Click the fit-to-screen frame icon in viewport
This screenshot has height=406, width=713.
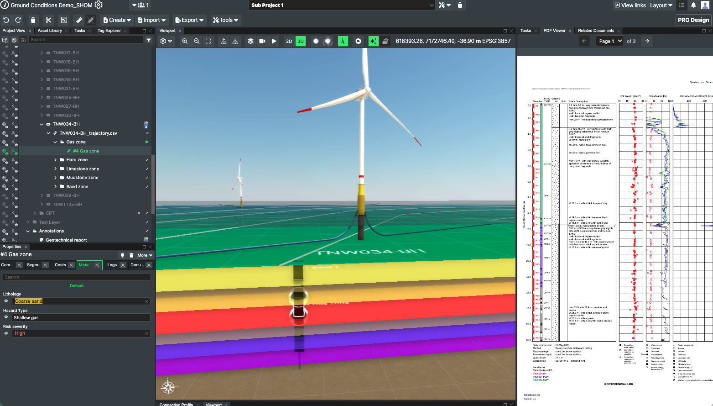208,41
